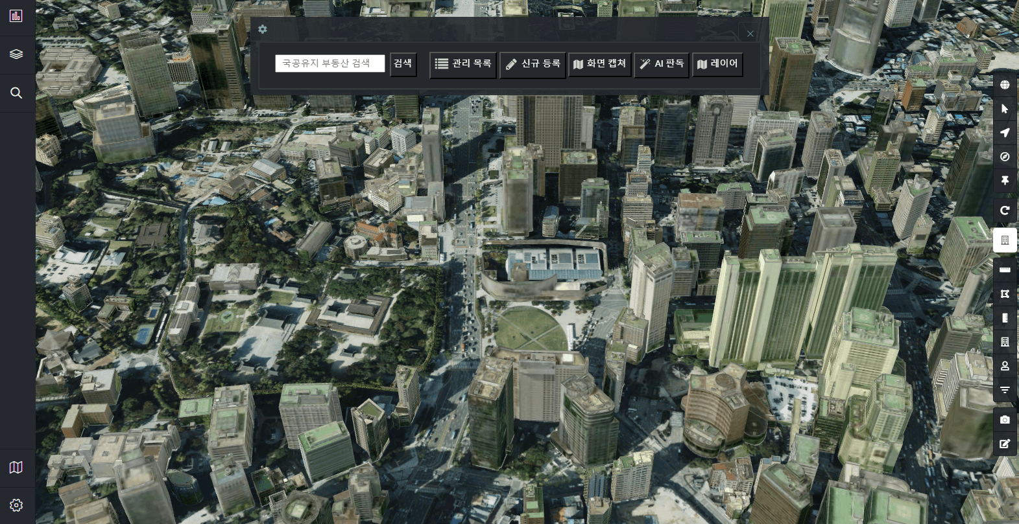The image size is (1019, 524).
Task: Toggle the highlighted white building icon
Action: [x=1005, y=240]
